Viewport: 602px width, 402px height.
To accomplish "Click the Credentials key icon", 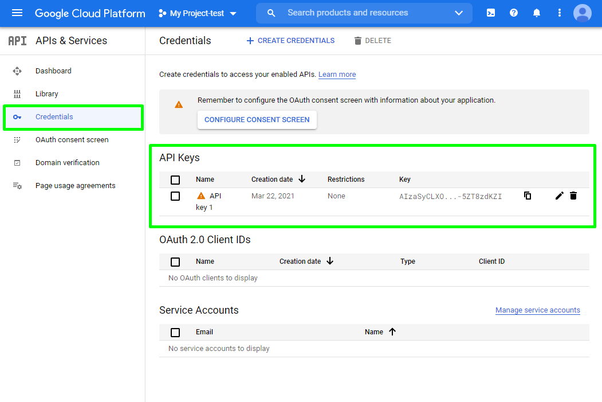I will pos(17,117).
